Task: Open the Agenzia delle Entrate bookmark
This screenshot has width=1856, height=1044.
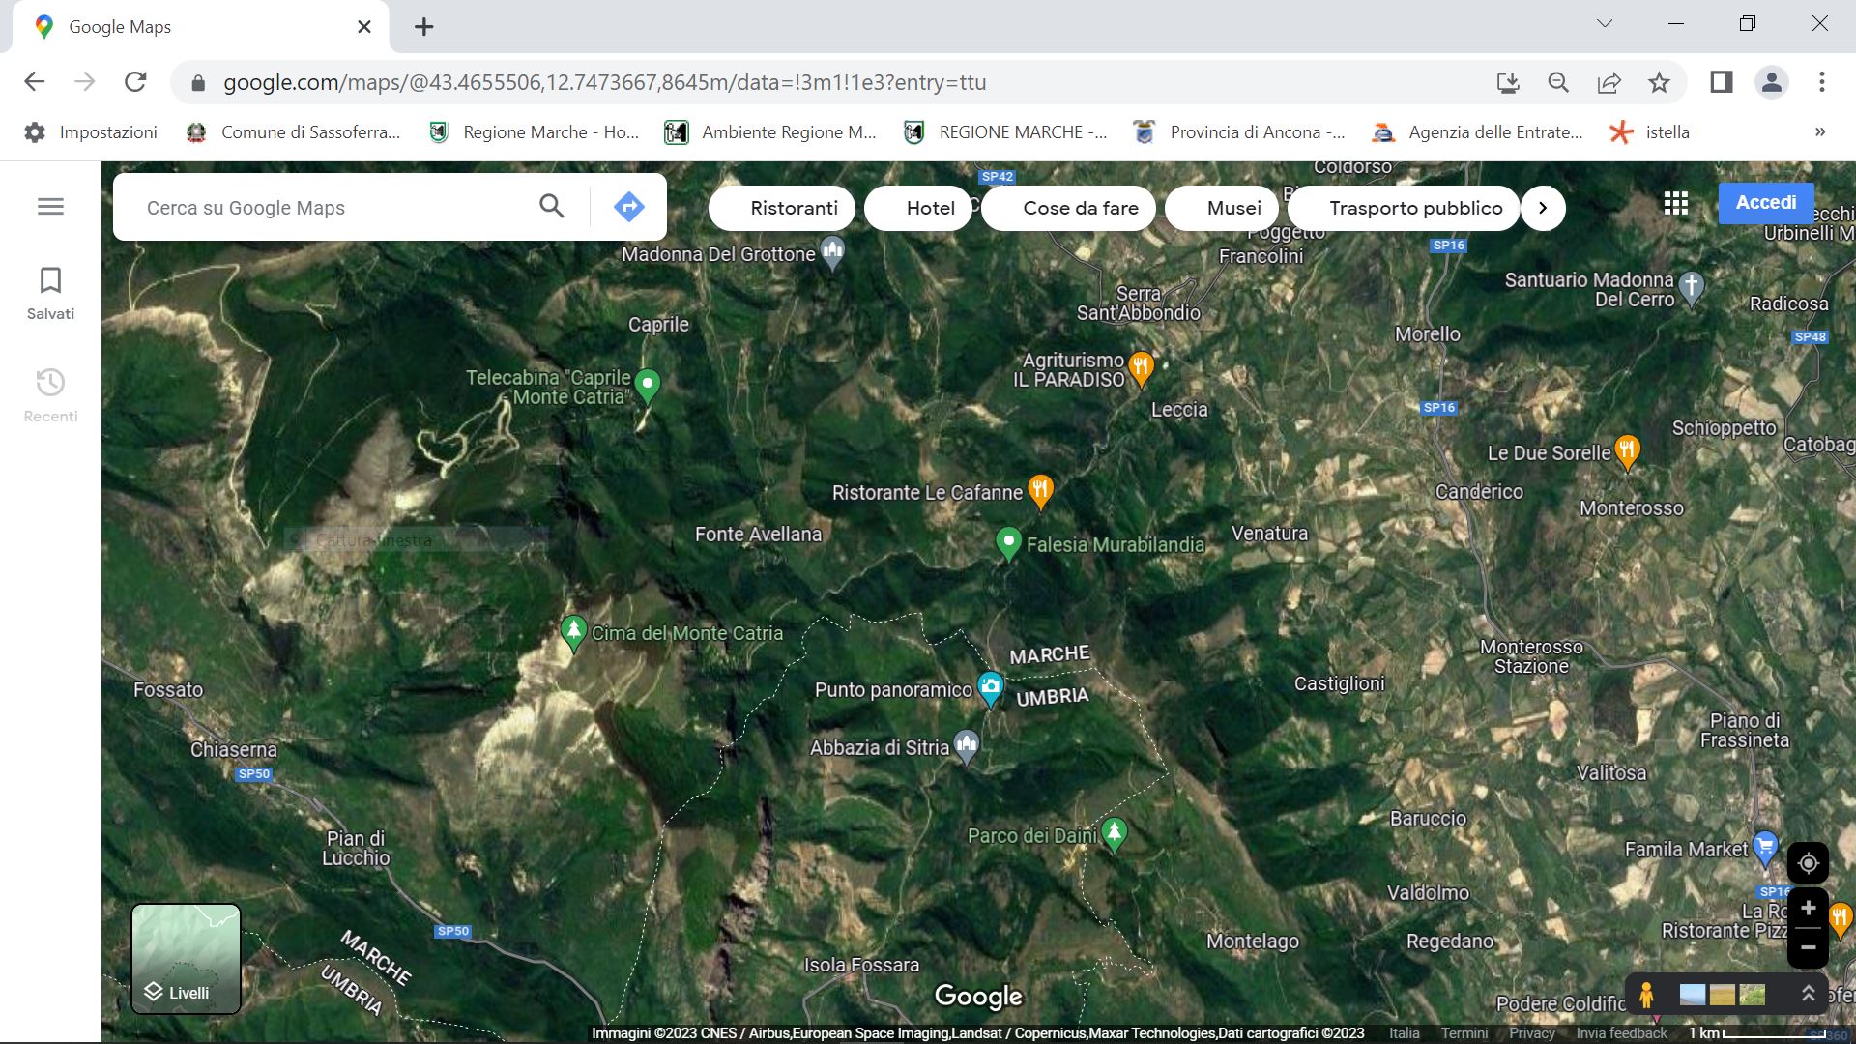Action: [1479, 132]
